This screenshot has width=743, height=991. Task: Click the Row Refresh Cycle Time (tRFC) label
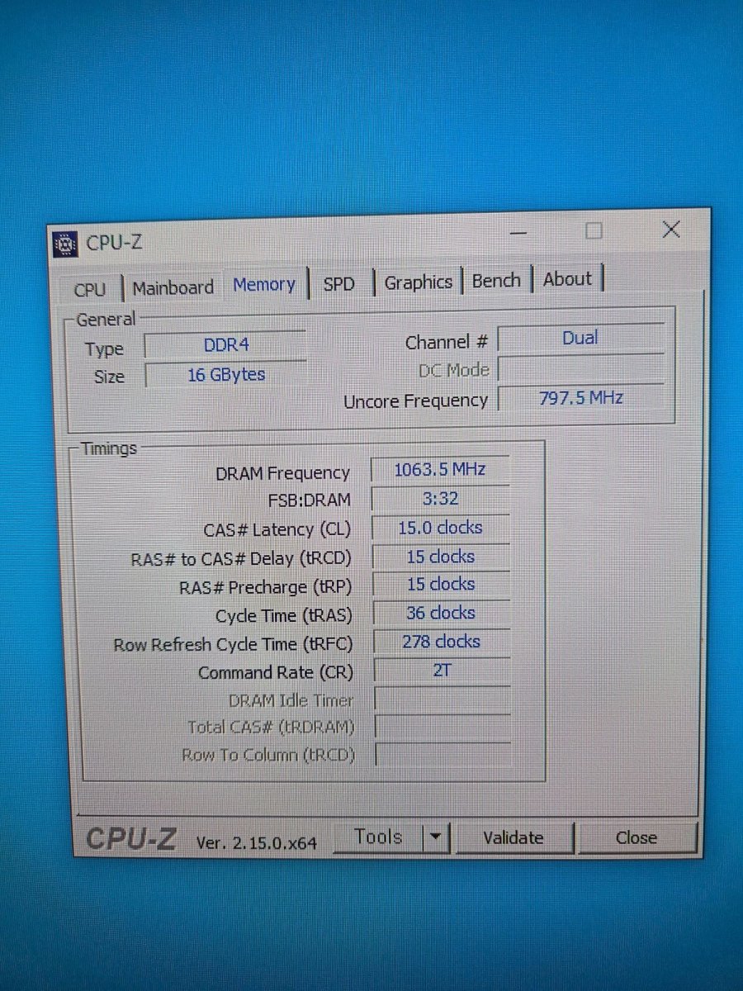pos(233,645)
